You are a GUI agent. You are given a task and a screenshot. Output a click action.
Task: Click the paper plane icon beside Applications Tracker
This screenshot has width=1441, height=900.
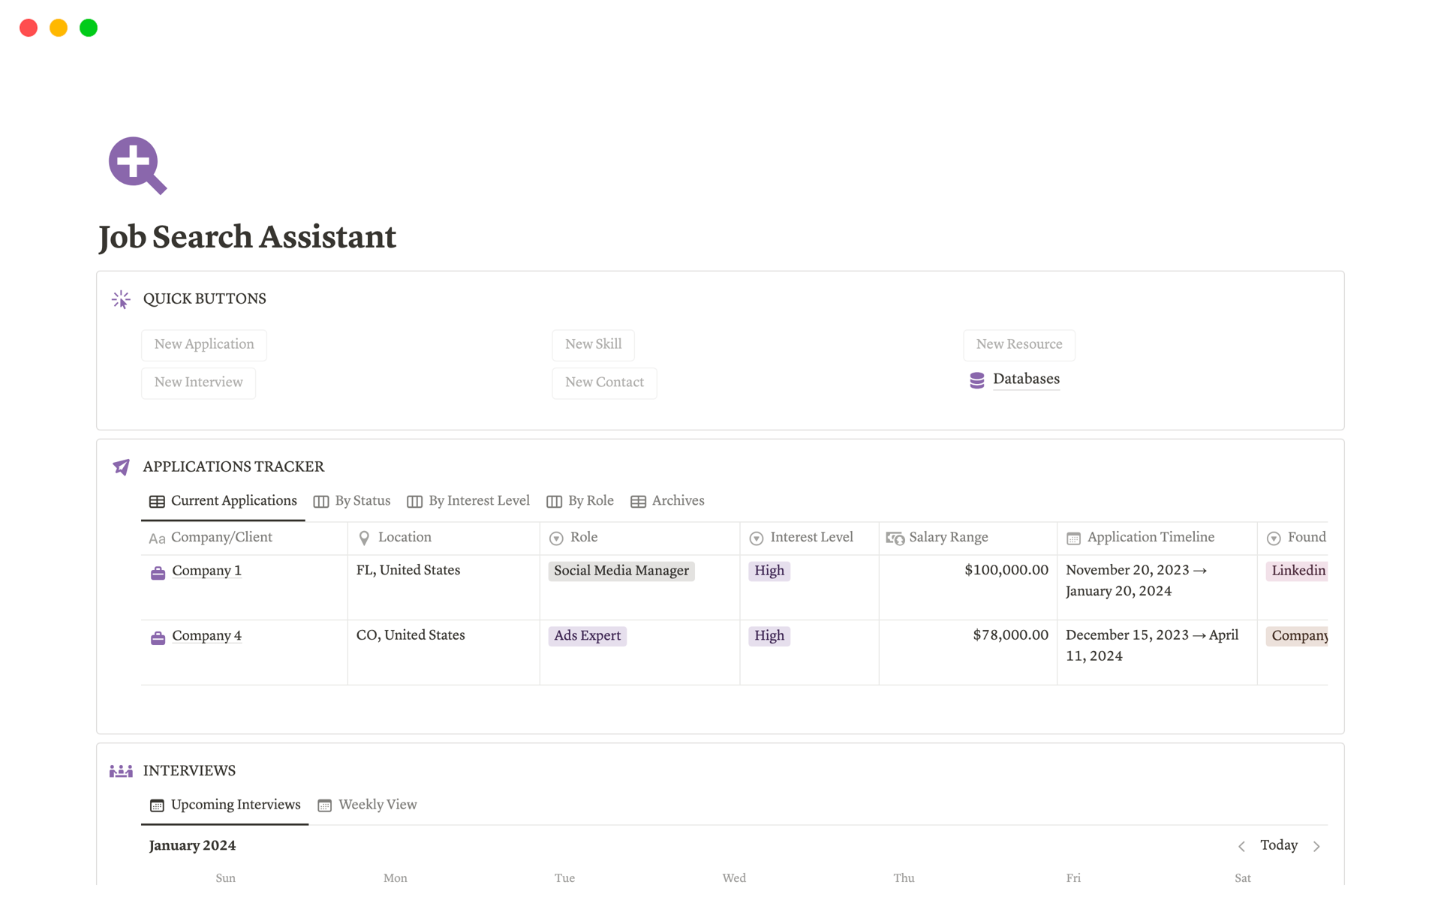click(x=120, y=466)
